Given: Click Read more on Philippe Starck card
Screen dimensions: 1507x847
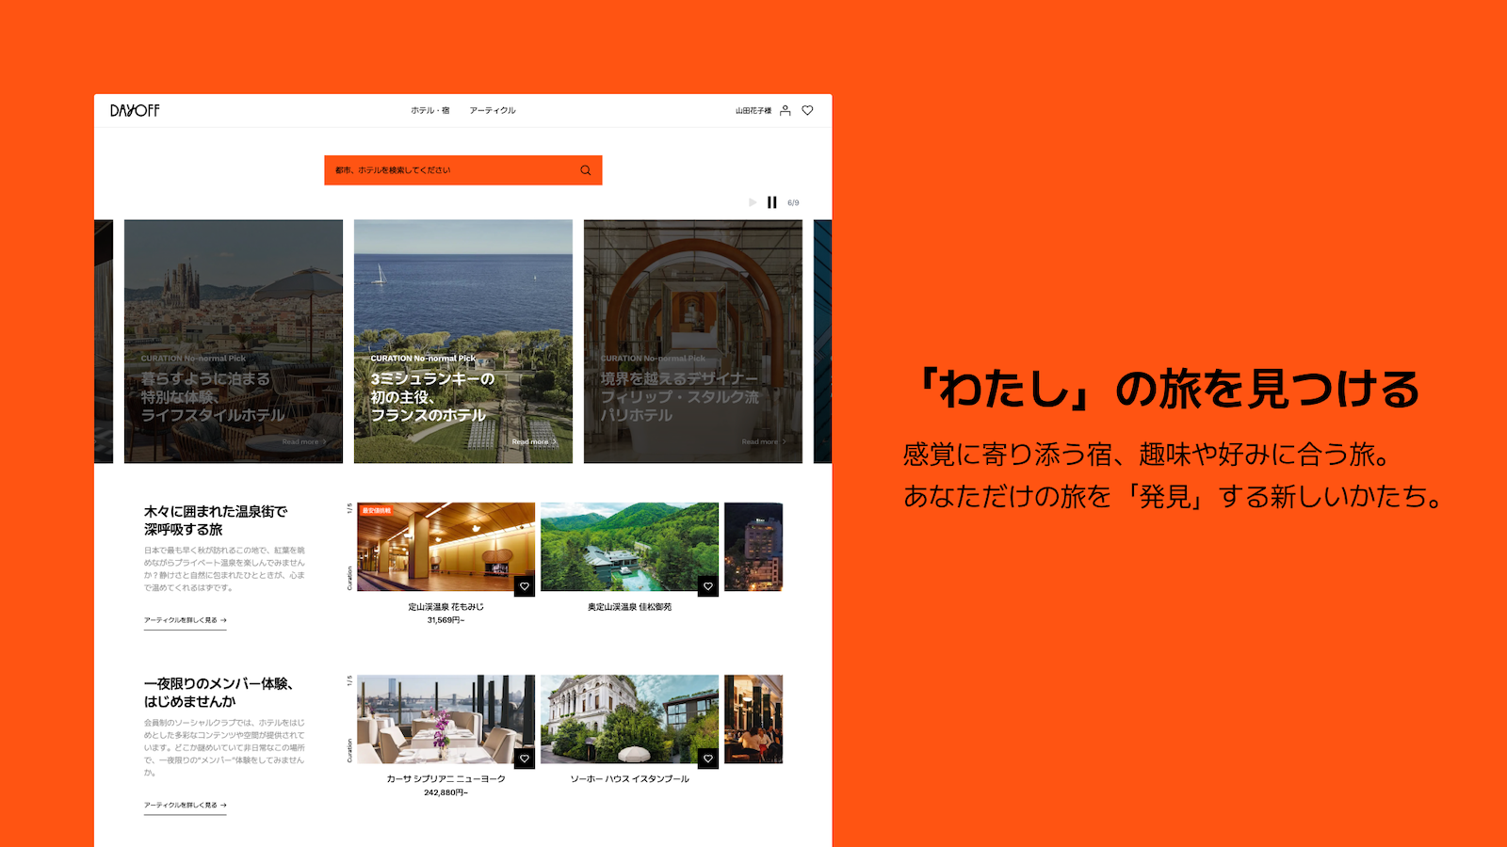Looking at the screenshot, I should pos(763,442).
